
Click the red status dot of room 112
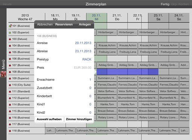point(10,98)
